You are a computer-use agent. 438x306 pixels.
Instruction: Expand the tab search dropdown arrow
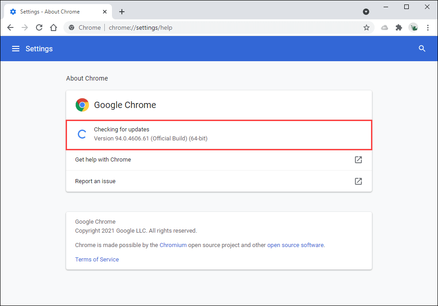coord(366,12)
